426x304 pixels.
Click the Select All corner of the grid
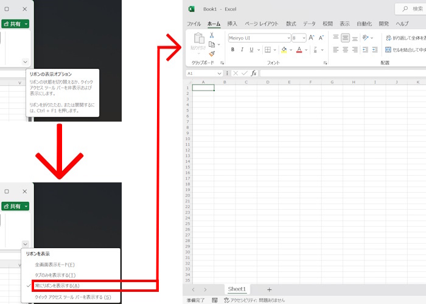[x=189, y=82]
